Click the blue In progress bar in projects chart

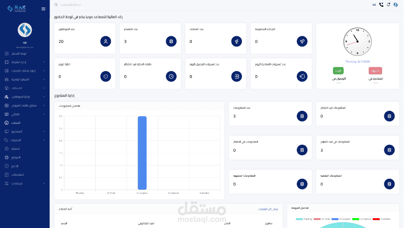tap(142, 153)
